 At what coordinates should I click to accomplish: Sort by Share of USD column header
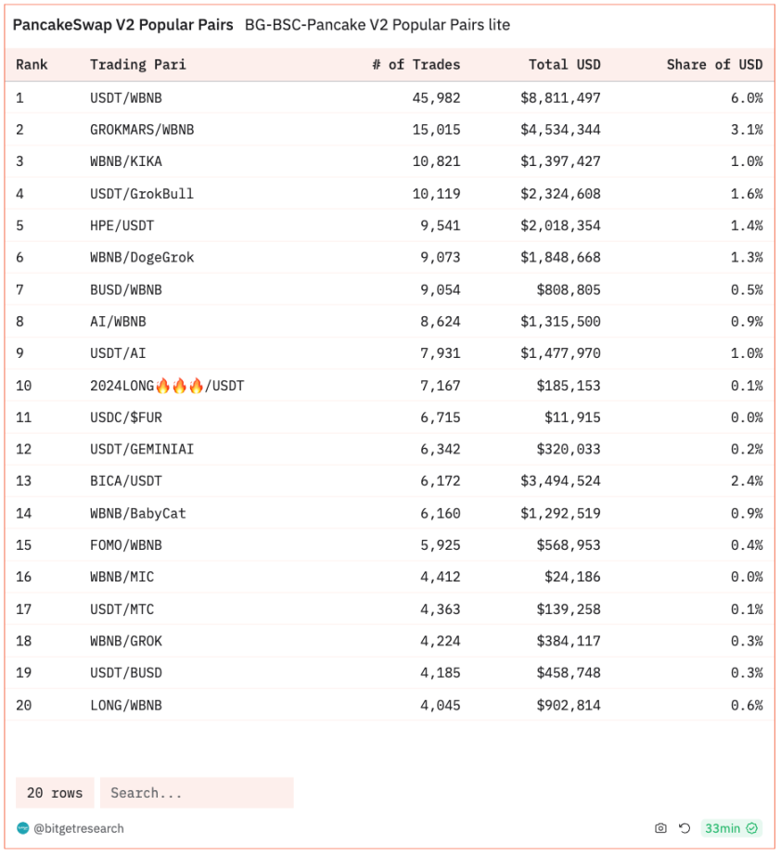click(x=714, y=64)
